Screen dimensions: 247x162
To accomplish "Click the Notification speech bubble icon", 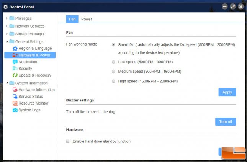I will [x=15, y=62].
